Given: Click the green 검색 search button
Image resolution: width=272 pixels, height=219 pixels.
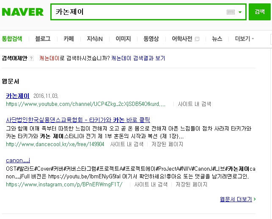Looking at the screenshot, I should (x=259, y=12).
